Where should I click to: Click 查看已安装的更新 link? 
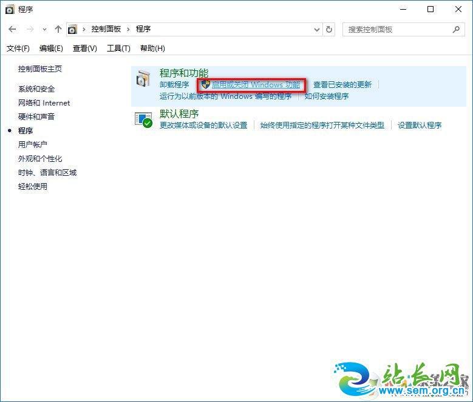point(342,85)
